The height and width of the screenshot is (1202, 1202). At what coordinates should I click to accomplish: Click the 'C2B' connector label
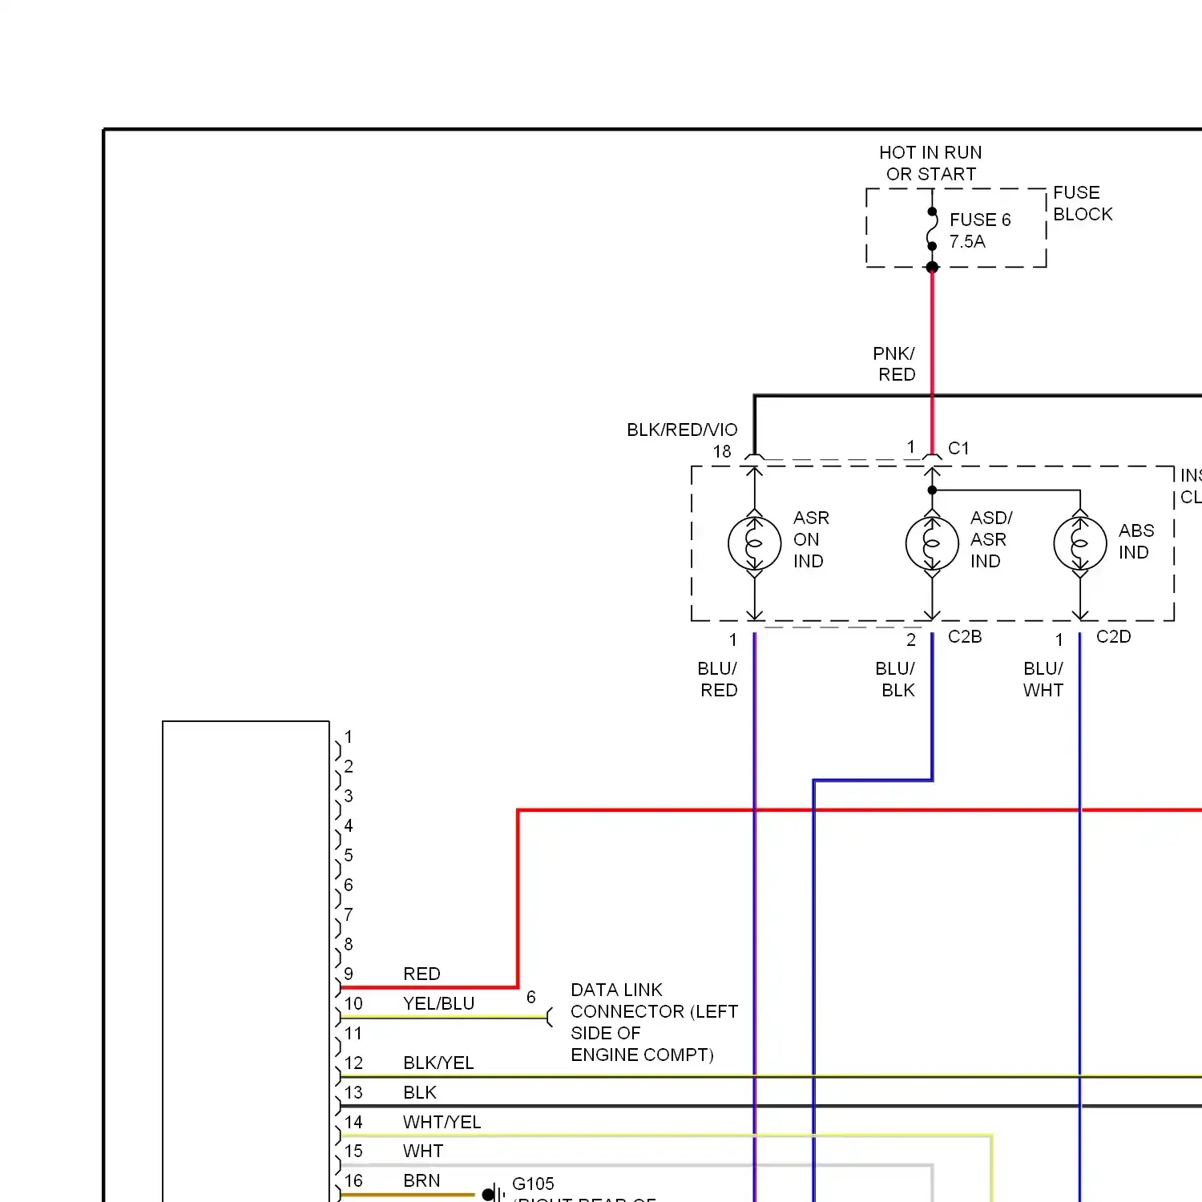pos(965,636)
